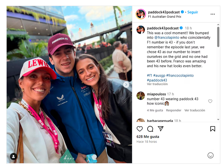Reply to miapouloss with Responder
This screenshot has width=223, height=168.
[x=174, y=110]
